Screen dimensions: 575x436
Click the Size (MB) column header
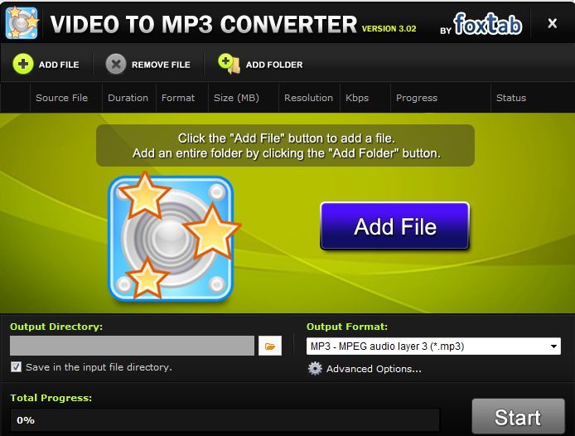point(236,98)
